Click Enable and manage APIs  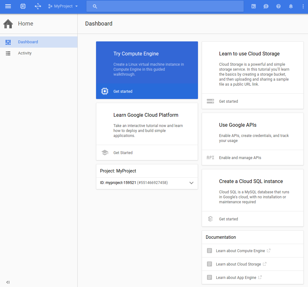pos(240,158)
